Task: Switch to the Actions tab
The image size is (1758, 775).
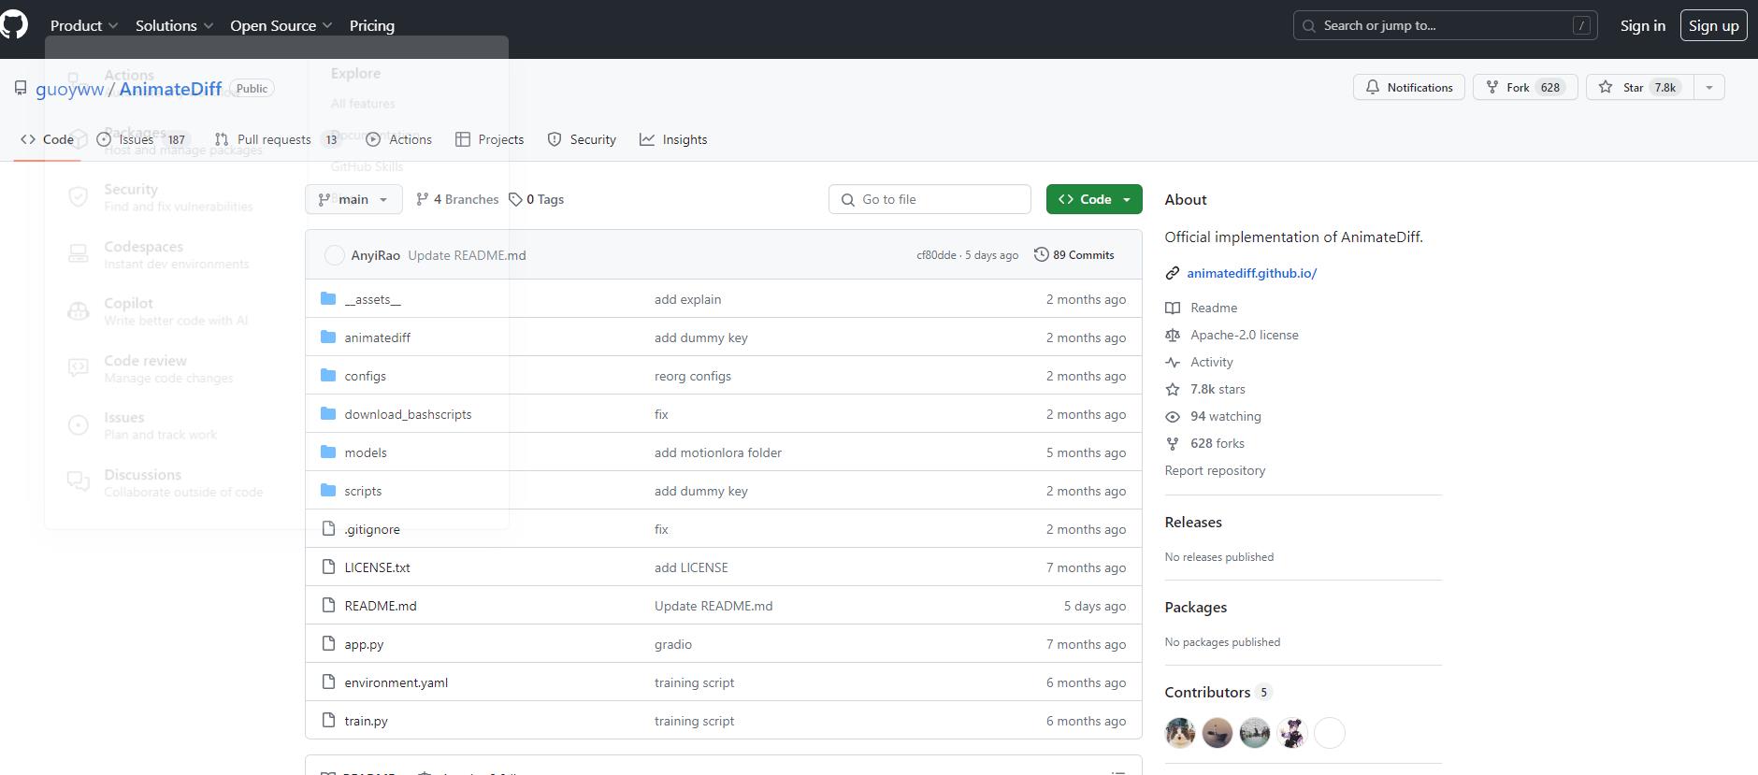Action: pos(399,139)
